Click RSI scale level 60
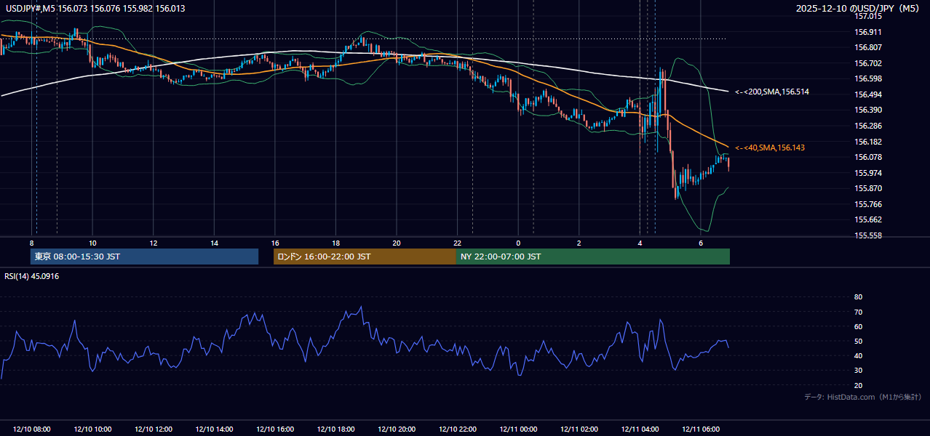 pos(858,326)
